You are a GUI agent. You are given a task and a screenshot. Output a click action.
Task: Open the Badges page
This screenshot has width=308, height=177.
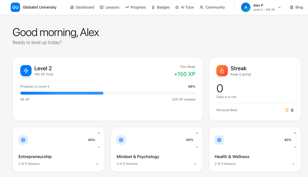[x=161, y=8]
